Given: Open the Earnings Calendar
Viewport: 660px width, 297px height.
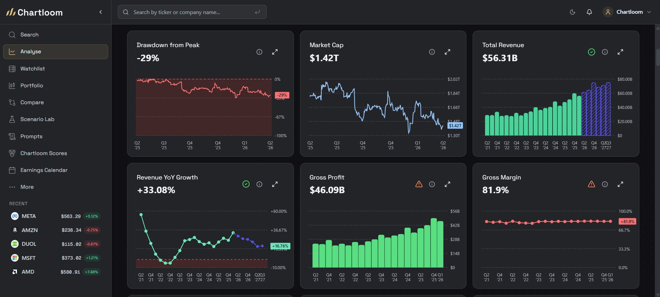Looking at the screenshot, I should click(55, 170).
